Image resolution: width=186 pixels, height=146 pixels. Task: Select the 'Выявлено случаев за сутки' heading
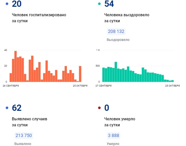(29, 122)
